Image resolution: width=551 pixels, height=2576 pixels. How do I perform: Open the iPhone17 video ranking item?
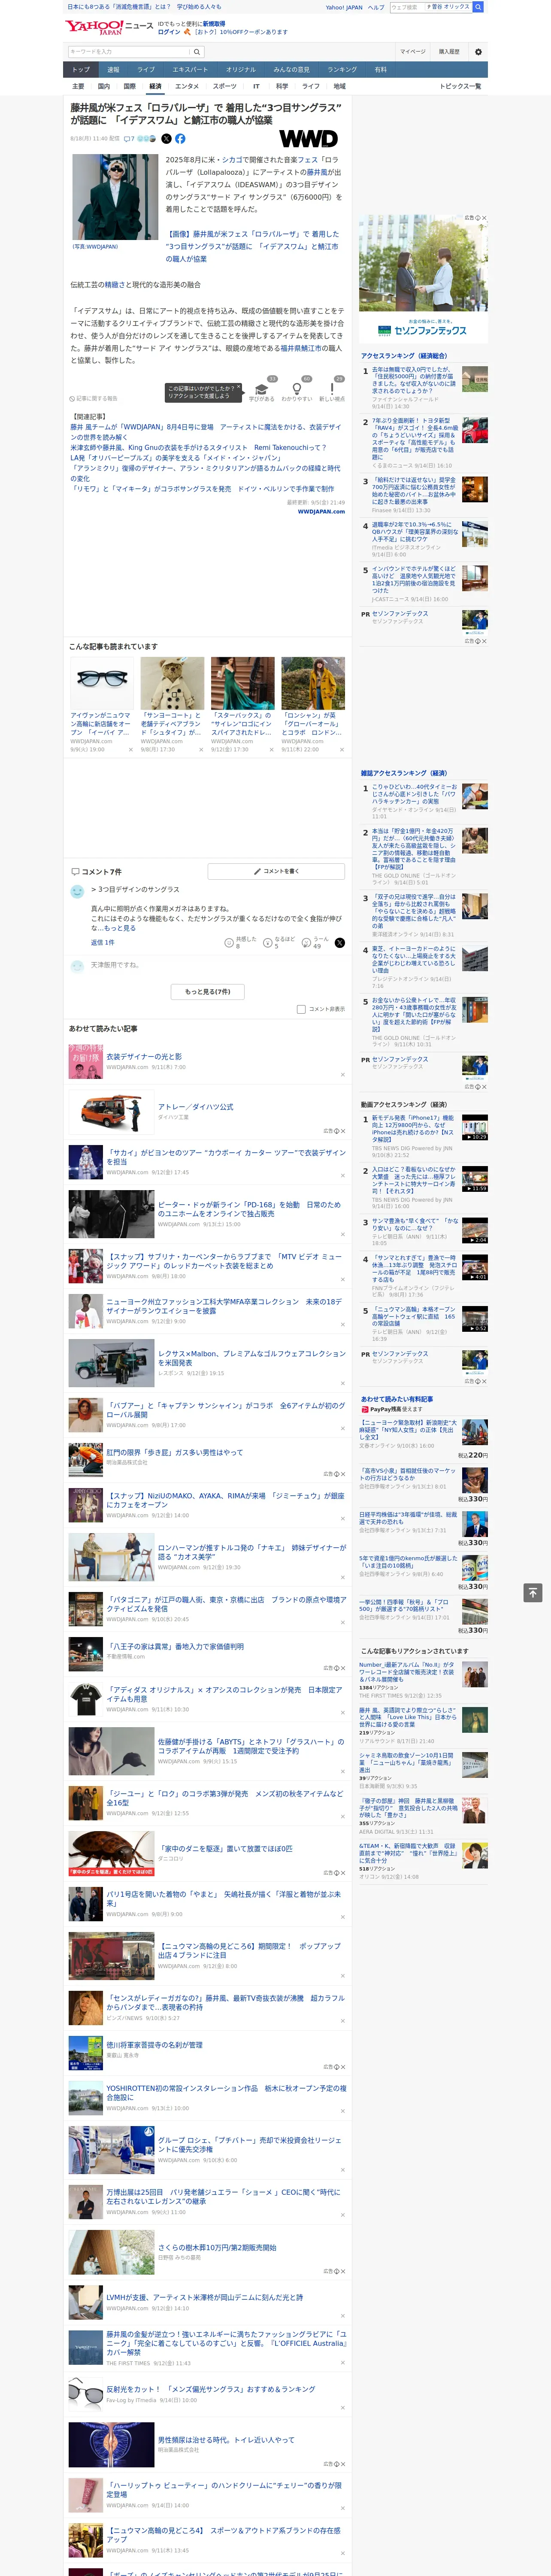tap(413, 1129)
